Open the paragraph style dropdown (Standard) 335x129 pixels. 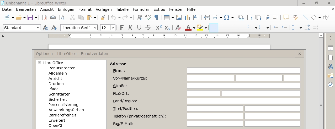point(38,28)
